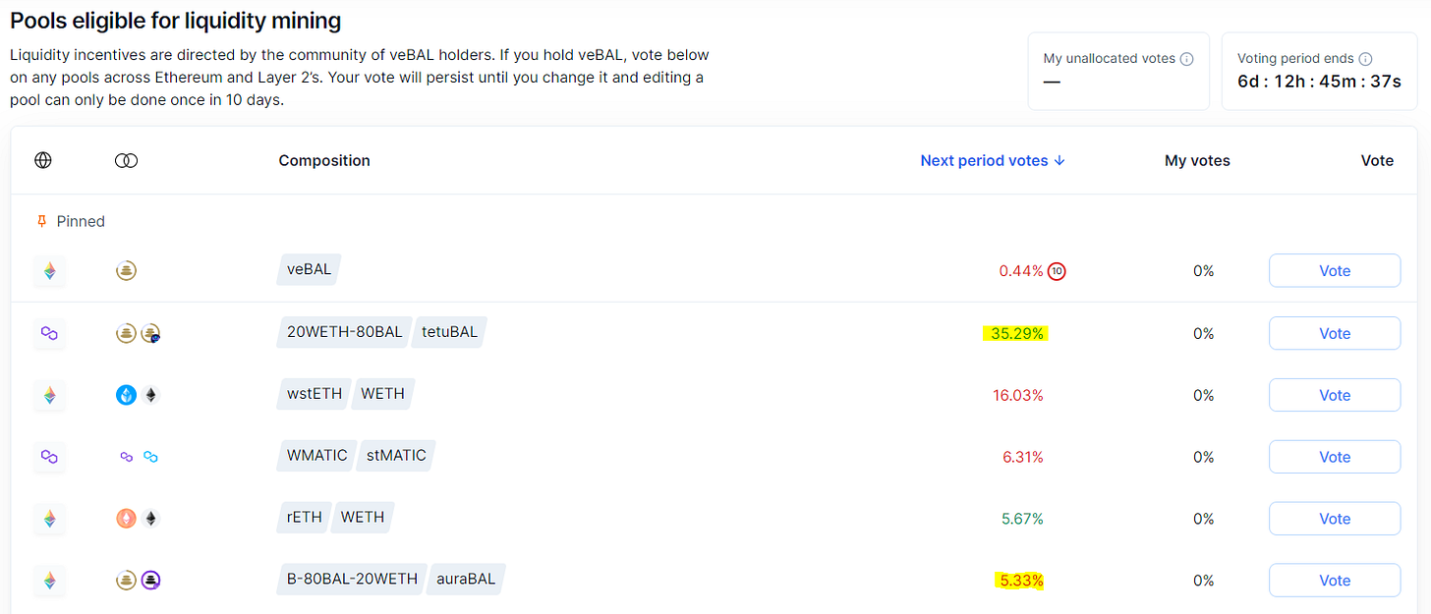The height and width of the screenshot is (614, 1431).
Task: Click the My votes column header
Action: click(1197, 160)
